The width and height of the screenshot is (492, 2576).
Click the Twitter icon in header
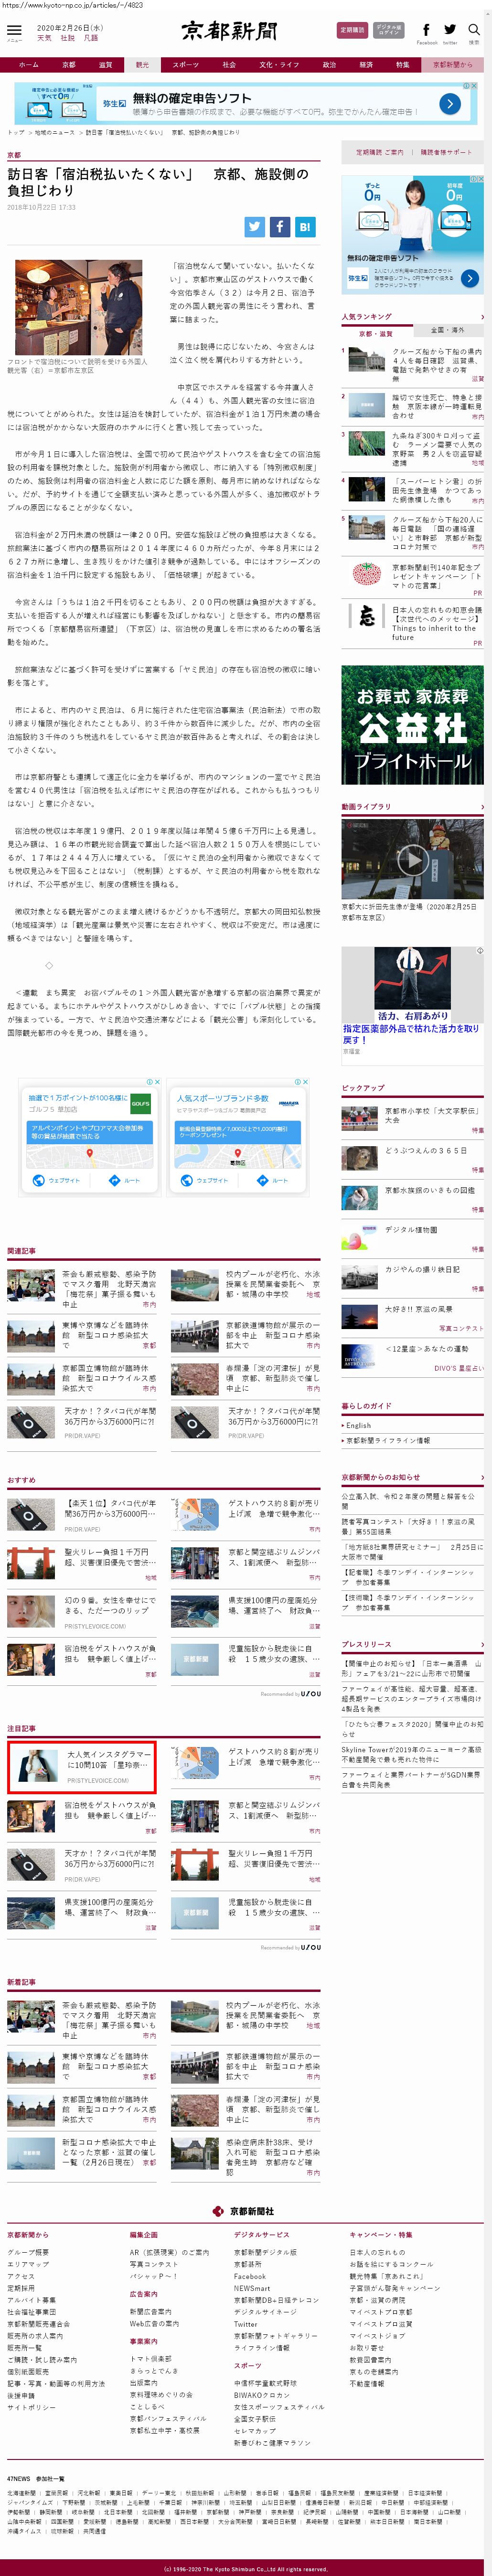[450, 31]
